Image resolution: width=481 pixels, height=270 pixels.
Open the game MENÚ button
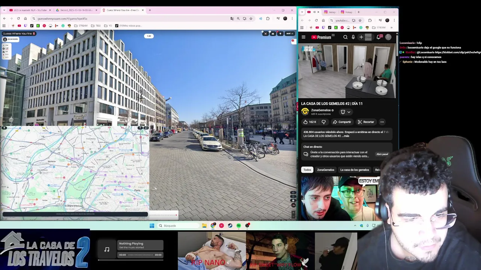(x=289, y=33)
